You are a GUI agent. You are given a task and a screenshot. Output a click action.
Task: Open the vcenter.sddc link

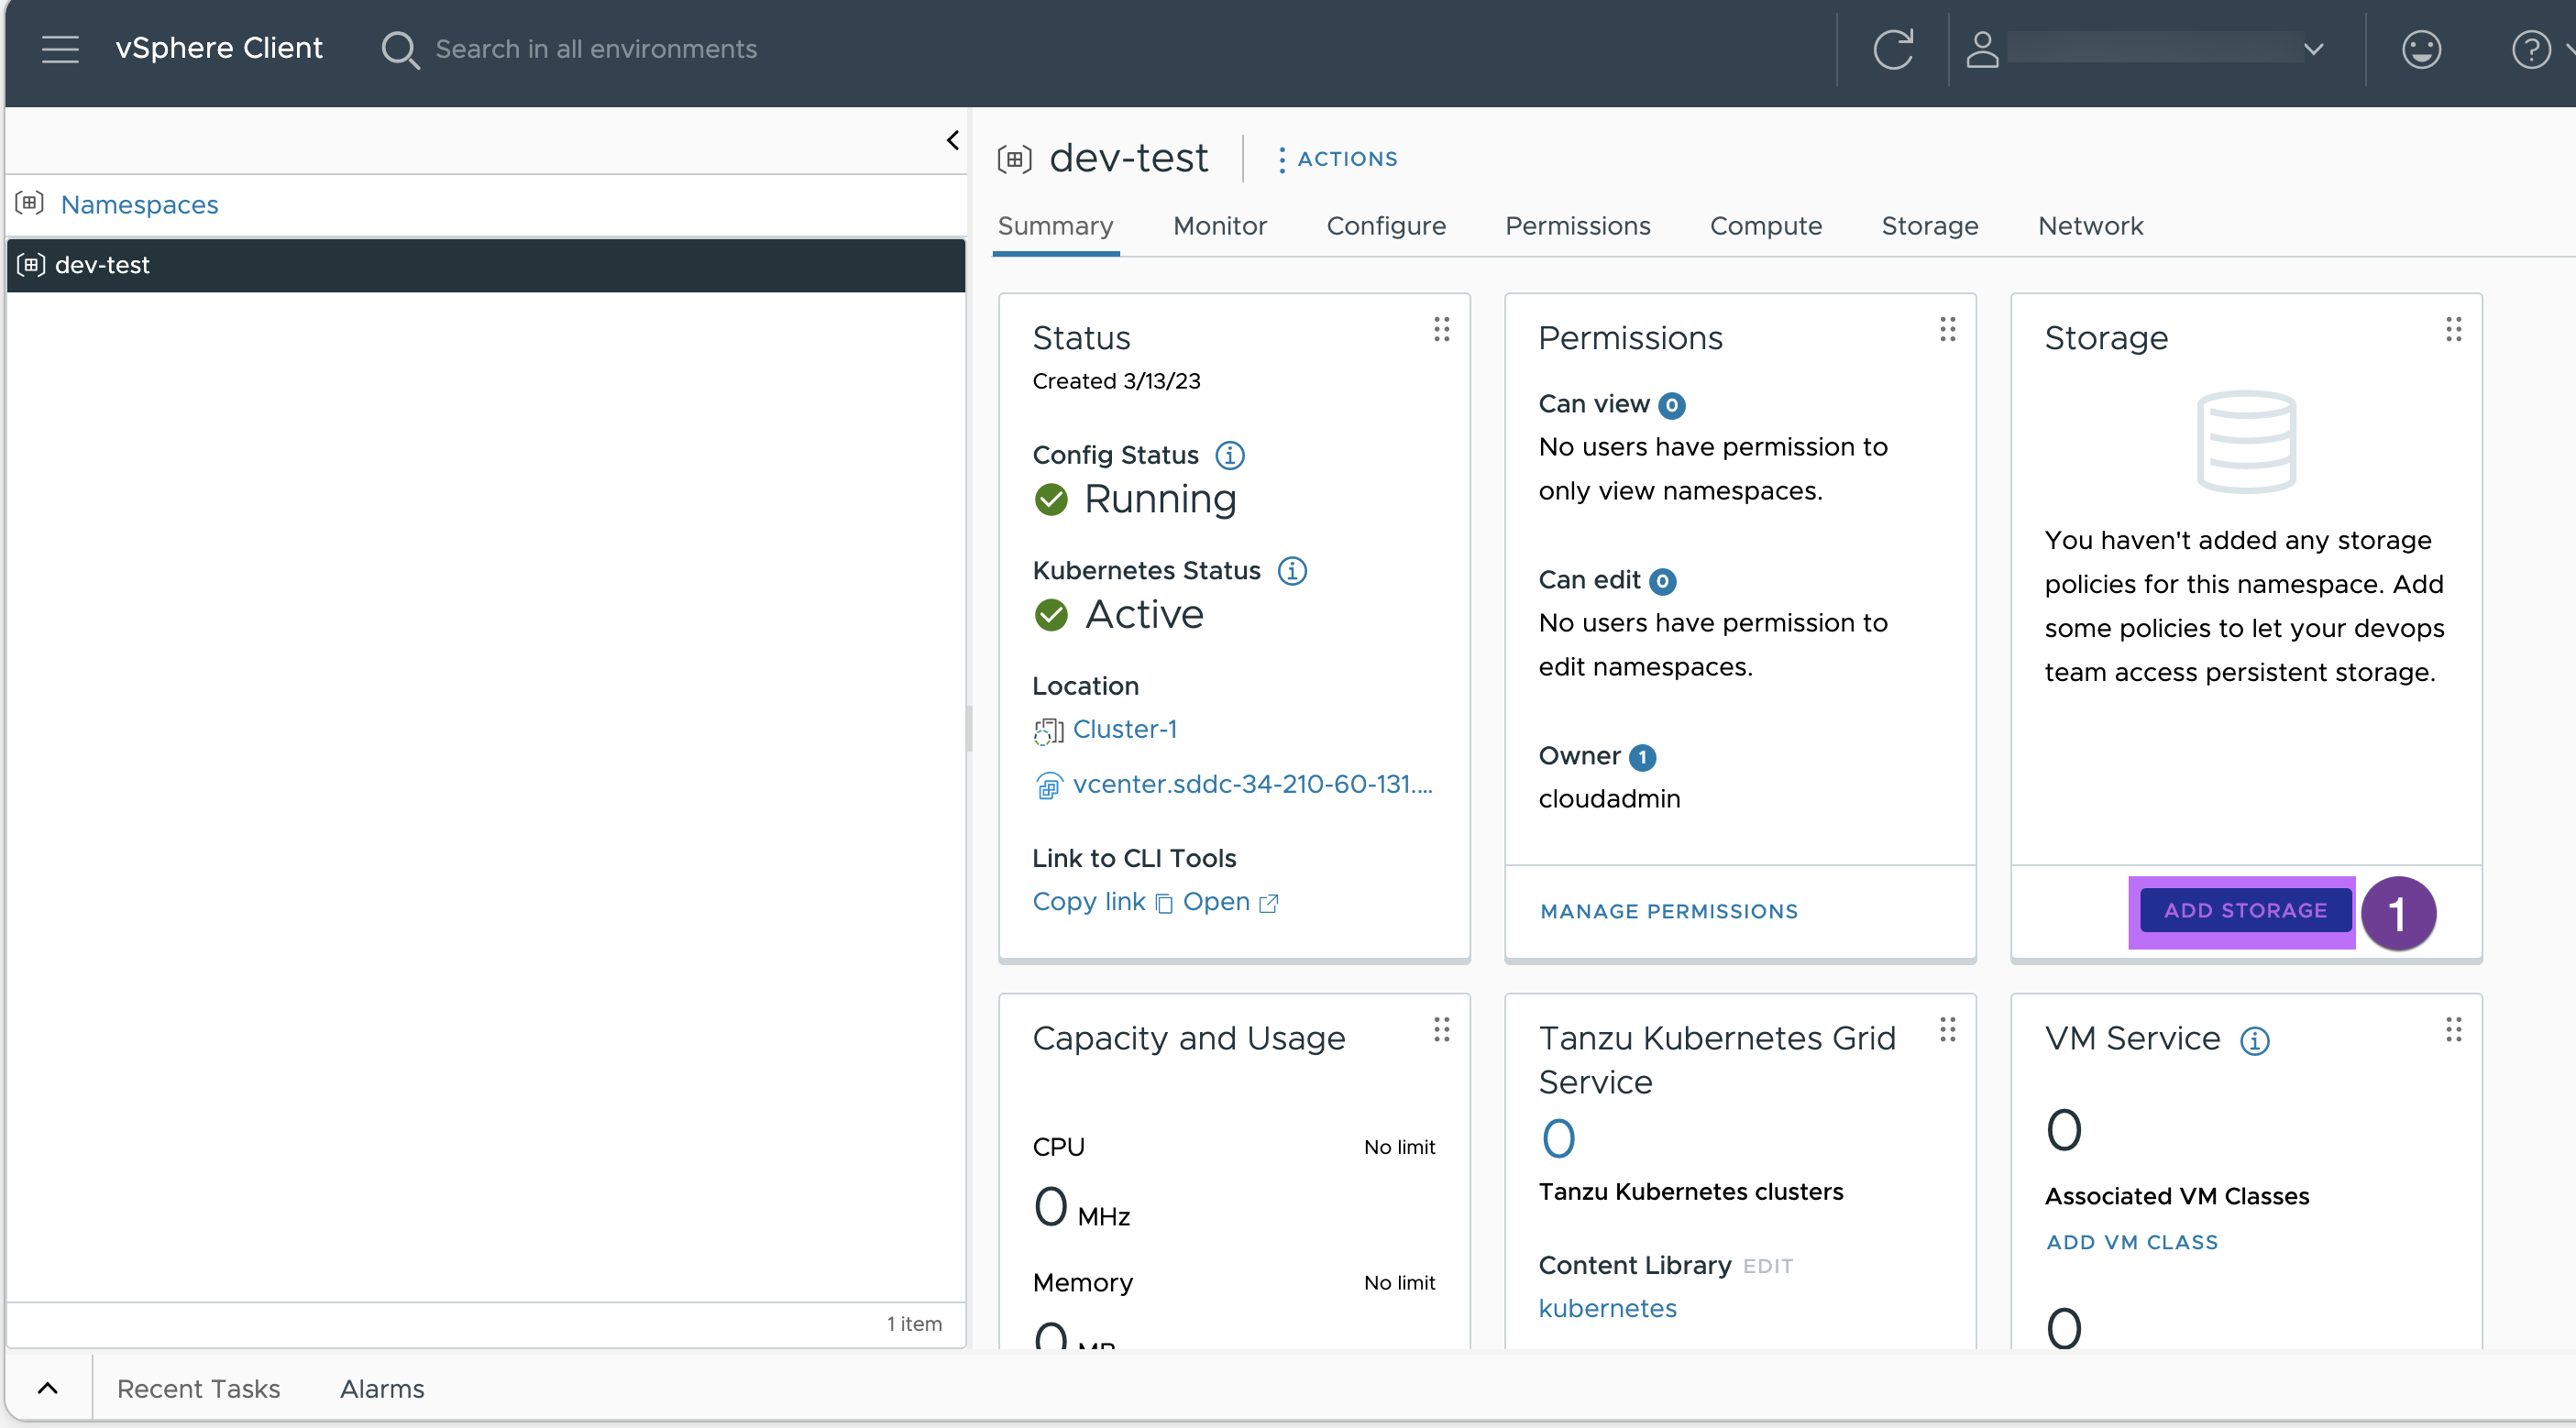[x=1252, y=784]
